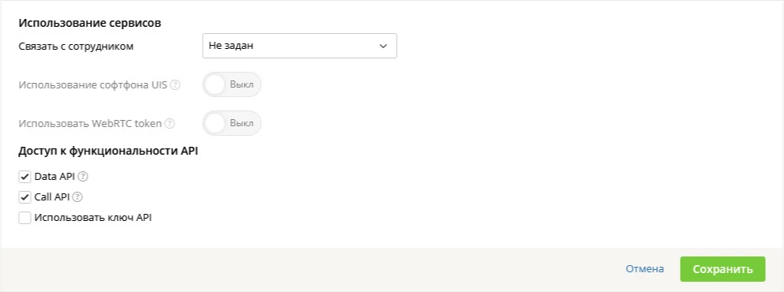Click the Отмена link
This screenshot has width=784, height=292.
[x=645, y=269]
